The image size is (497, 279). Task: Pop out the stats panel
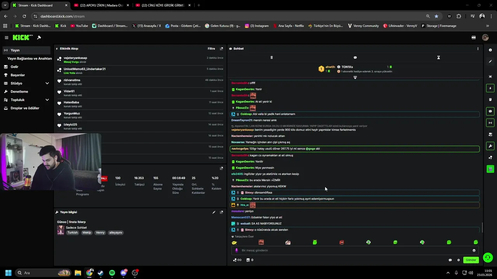[221, 169]
